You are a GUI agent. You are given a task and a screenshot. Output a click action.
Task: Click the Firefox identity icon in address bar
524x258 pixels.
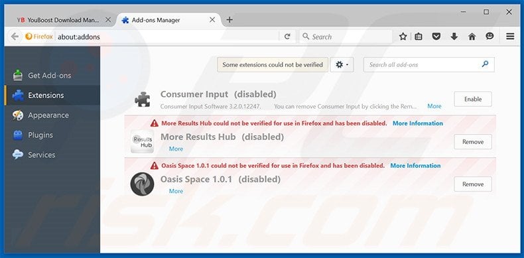[x=29, y=36]
